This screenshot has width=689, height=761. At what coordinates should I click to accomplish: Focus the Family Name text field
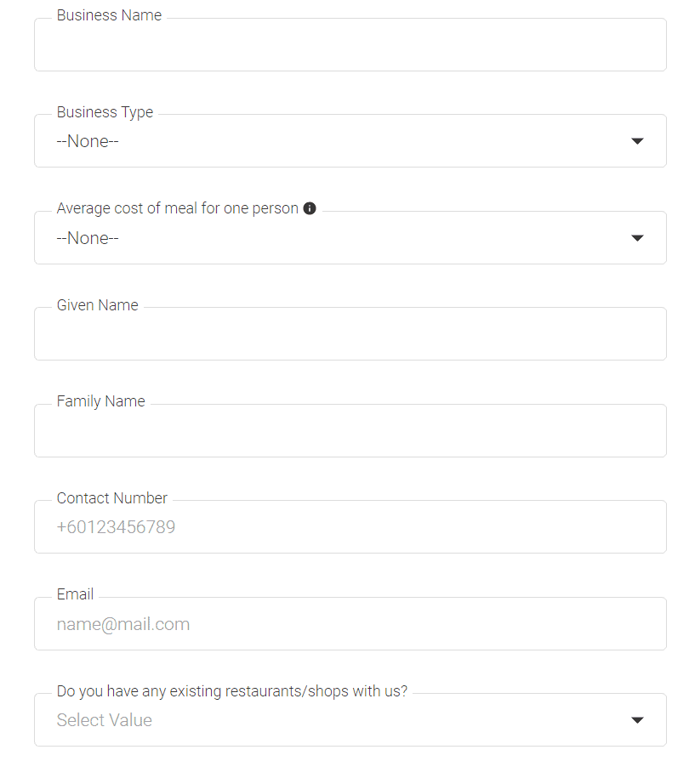click(x=350, y=430)
